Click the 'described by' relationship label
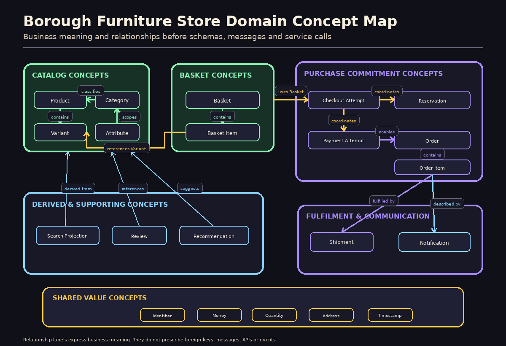 [x=447, y=204]
